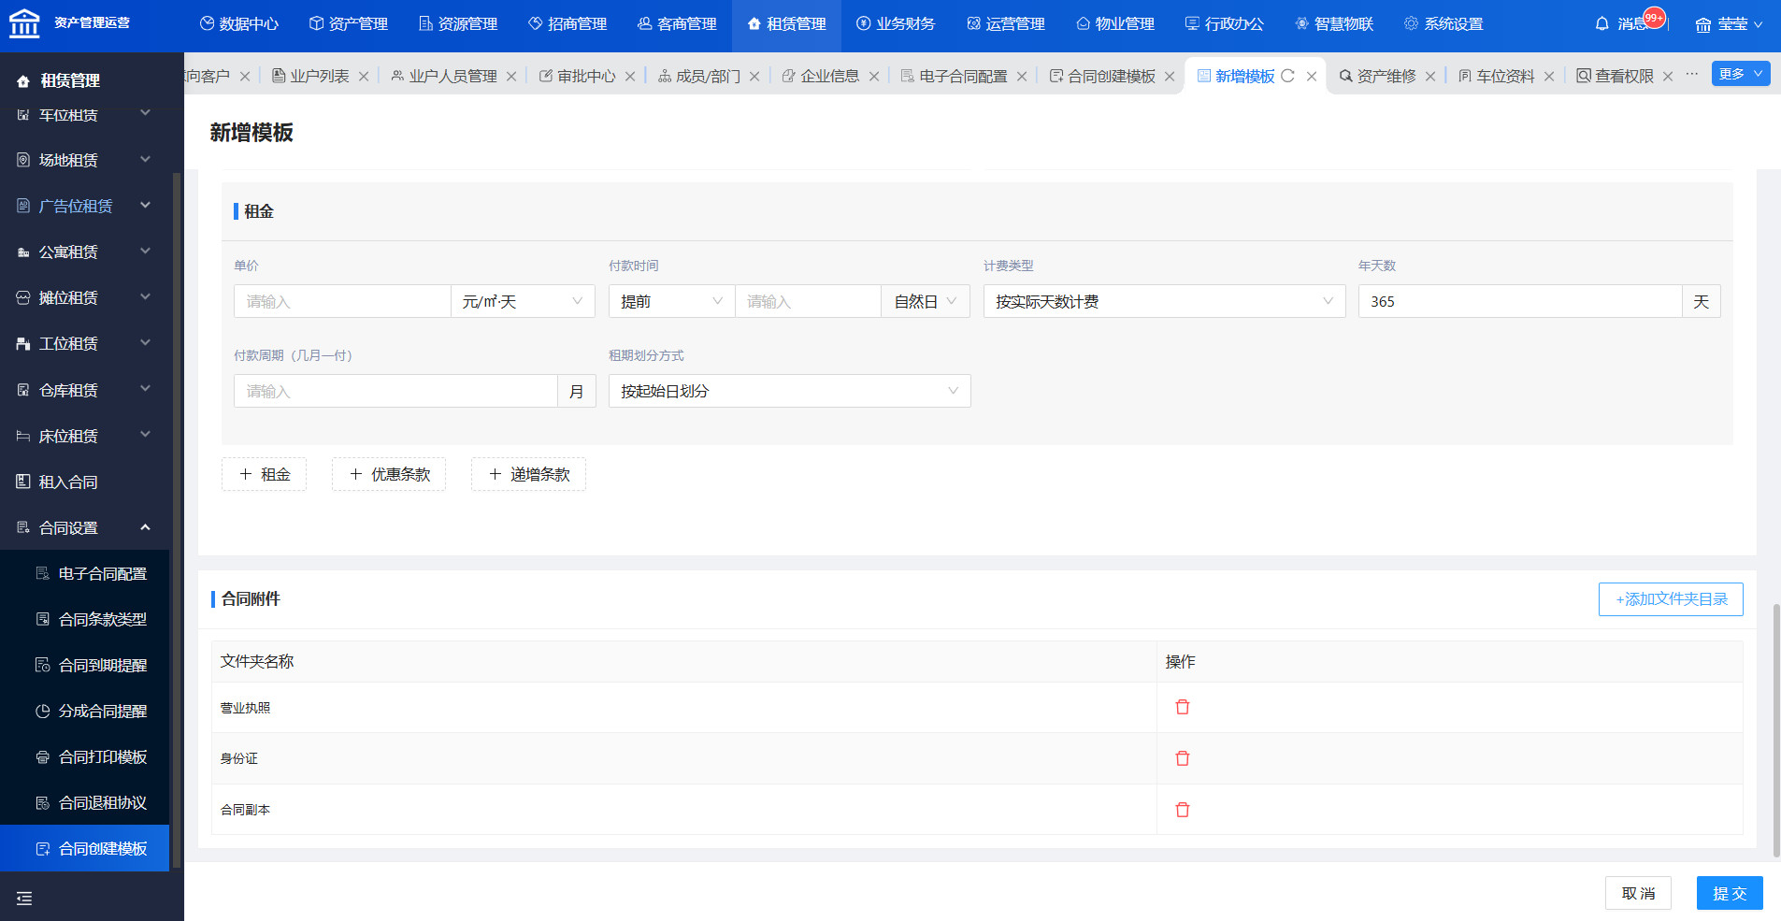Open the 元/㎡·天 unit dropdown

point(522,301)
